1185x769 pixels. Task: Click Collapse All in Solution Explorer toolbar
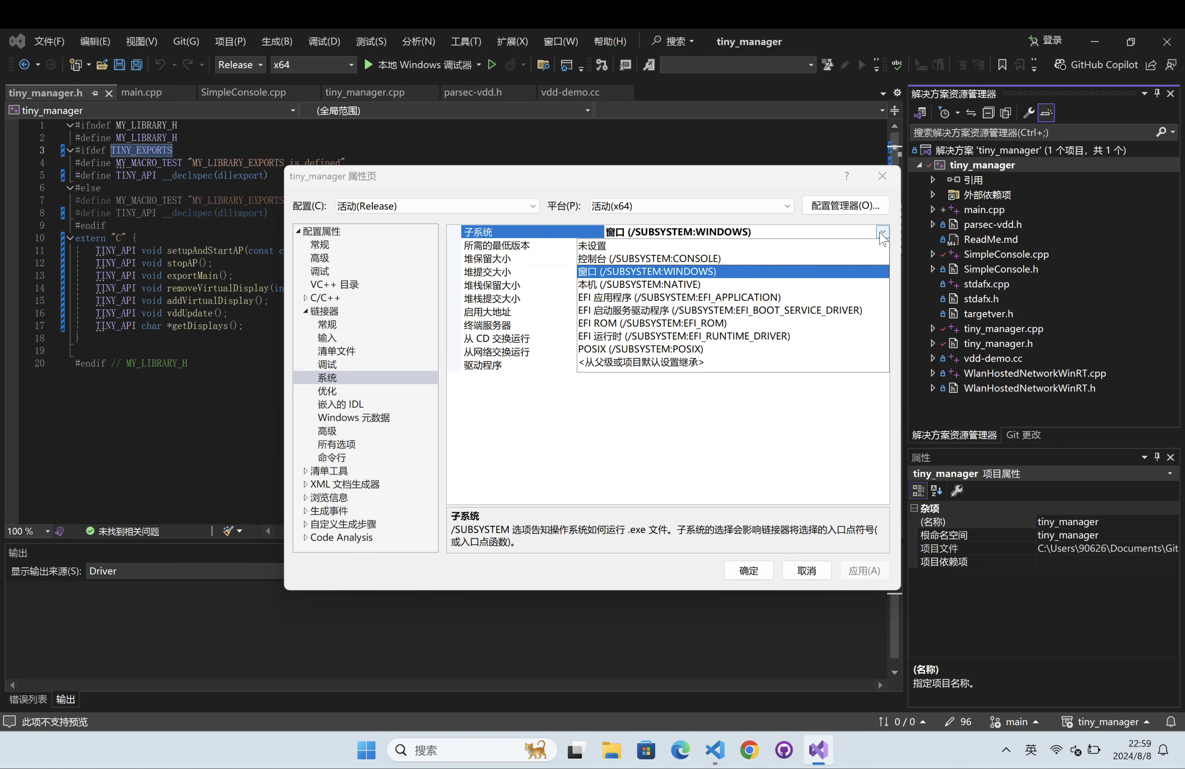coord(988,113)
